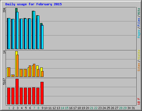The height and width of the screenshot is (111, 142).
Task: Select day 2 on the date axis
Action: click(x=13, y=108)
